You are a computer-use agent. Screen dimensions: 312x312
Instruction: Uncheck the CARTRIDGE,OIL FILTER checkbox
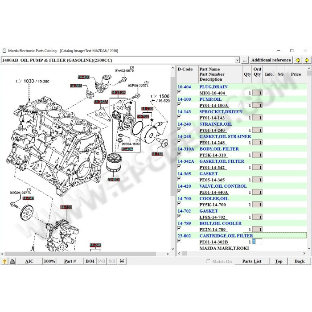click(x=179, y=241)
